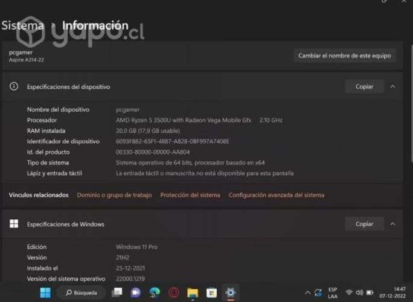
Task: Copy the device specifications with Copiar
Action: click(x=364, y=86)
